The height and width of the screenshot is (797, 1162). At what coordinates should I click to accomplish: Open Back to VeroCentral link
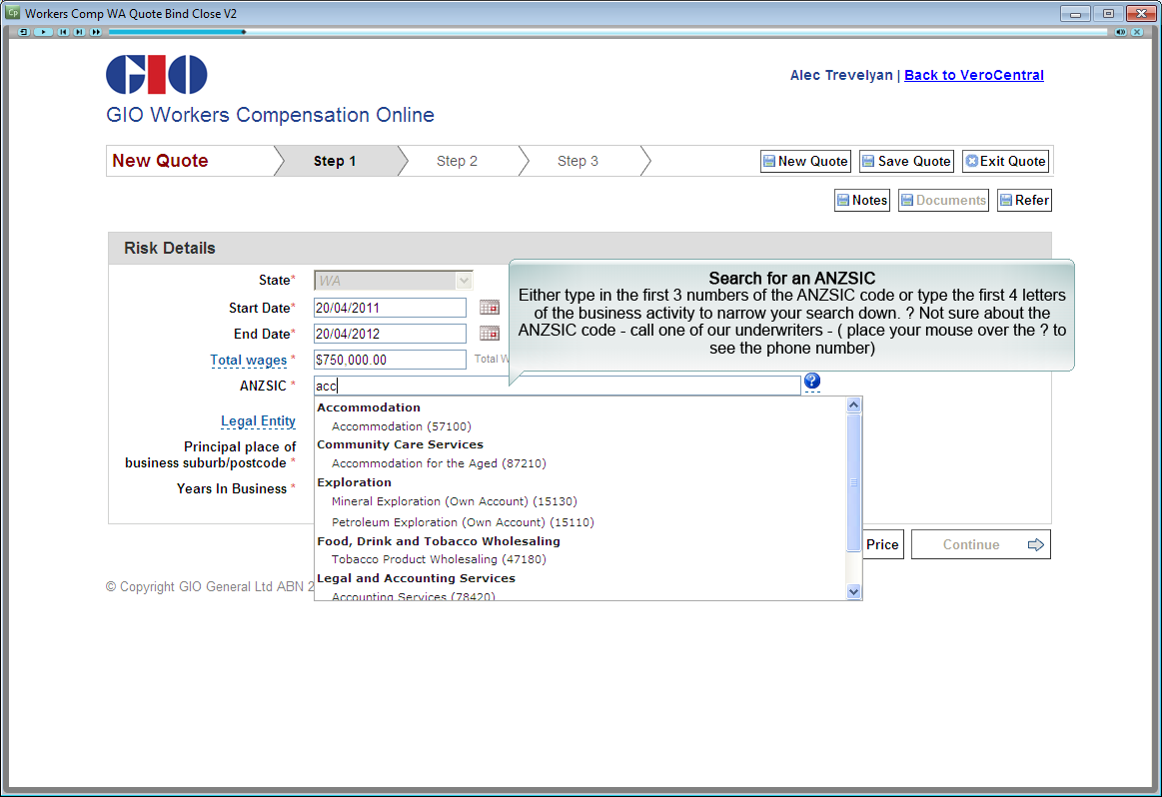click(974, 75)
